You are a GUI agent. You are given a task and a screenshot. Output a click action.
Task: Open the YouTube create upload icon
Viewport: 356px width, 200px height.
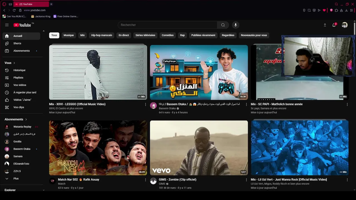pyautogui.click(x=325, y=25)
